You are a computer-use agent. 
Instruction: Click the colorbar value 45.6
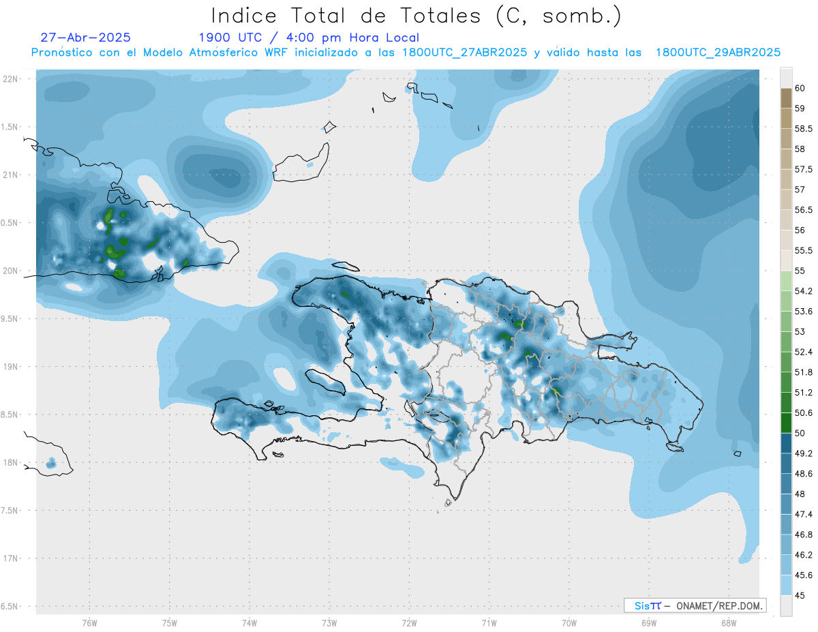pos(804,575)
